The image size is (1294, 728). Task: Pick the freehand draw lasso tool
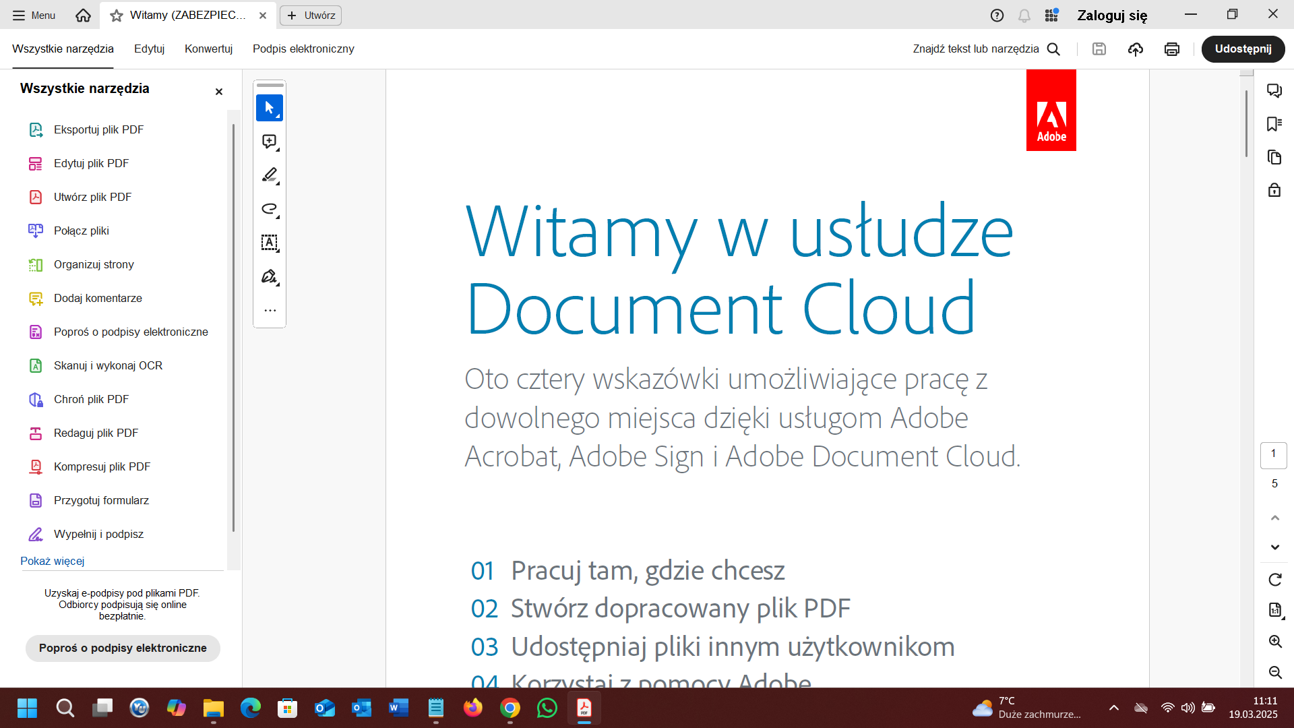270,209
